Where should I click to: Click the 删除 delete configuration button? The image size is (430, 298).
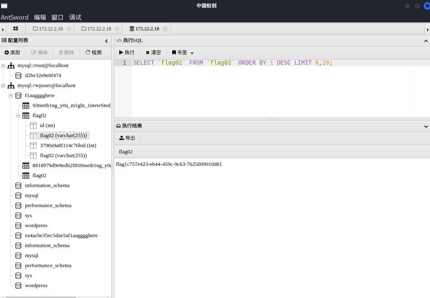coord(66,53)
